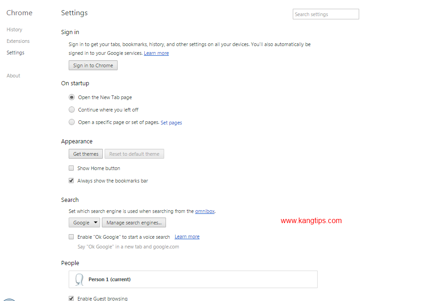Enable Ok Google voice search checkbox
Image resolution: width=438 pixels, height=301 pixels.
[x=71, y=237]
